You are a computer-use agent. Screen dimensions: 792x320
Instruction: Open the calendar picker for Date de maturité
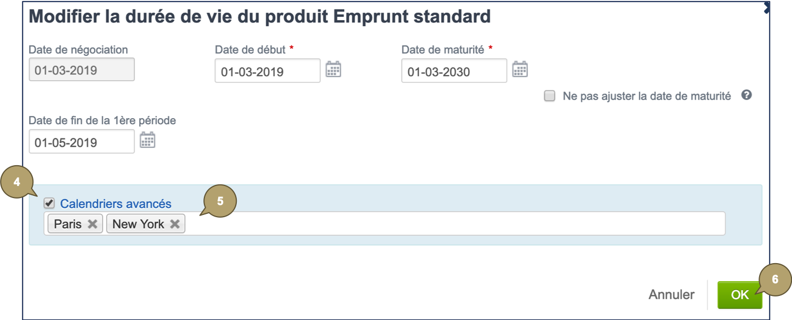tap(521, 69)
